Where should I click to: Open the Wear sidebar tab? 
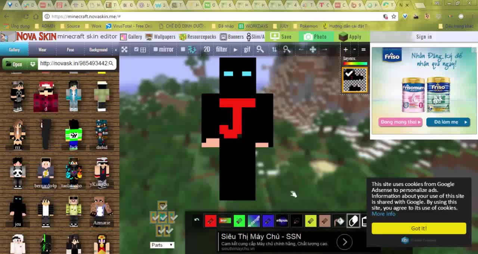[42, 50]
